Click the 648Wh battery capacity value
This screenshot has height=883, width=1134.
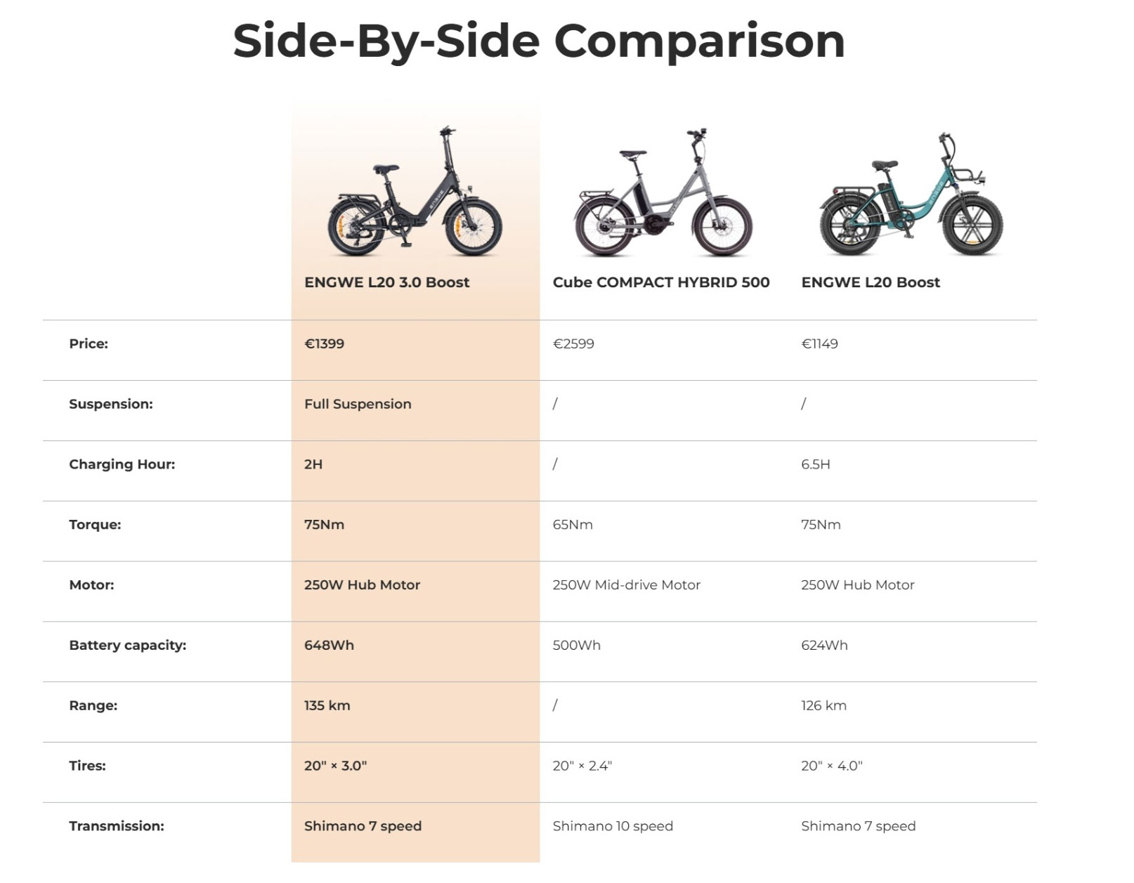[x=329, y=646]
